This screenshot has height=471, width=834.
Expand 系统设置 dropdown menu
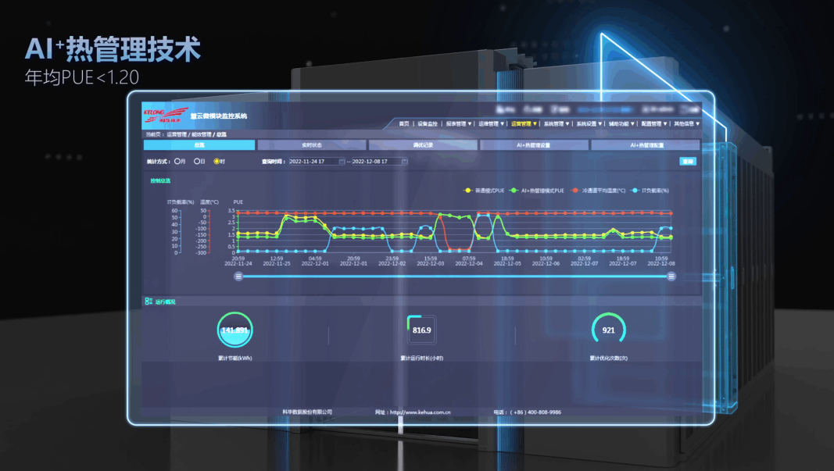[589, 124]
